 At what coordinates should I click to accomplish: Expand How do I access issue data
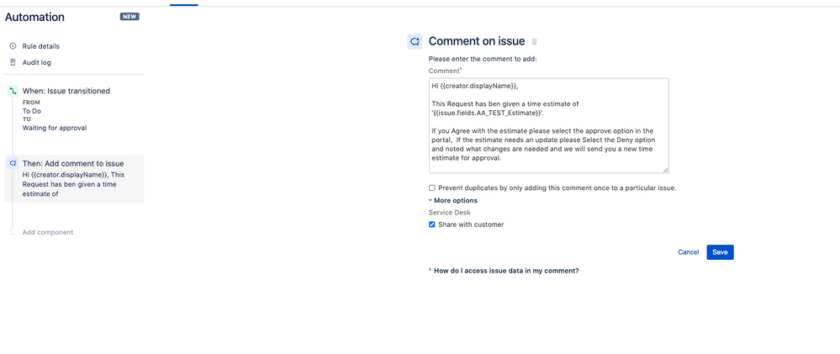(505, 271)
